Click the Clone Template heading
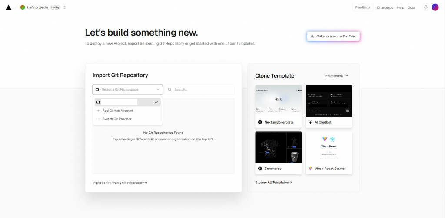The image size is (445, 218). (275, 75)
